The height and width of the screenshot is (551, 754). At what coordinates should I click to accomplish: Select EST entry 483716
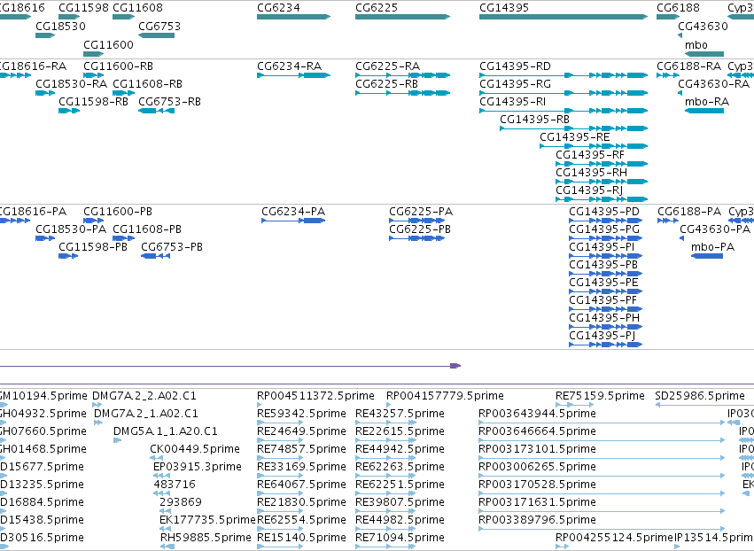point(175,485)
